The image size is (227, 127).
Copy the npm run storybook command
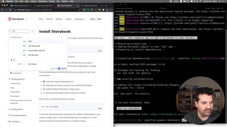[100, 108]
